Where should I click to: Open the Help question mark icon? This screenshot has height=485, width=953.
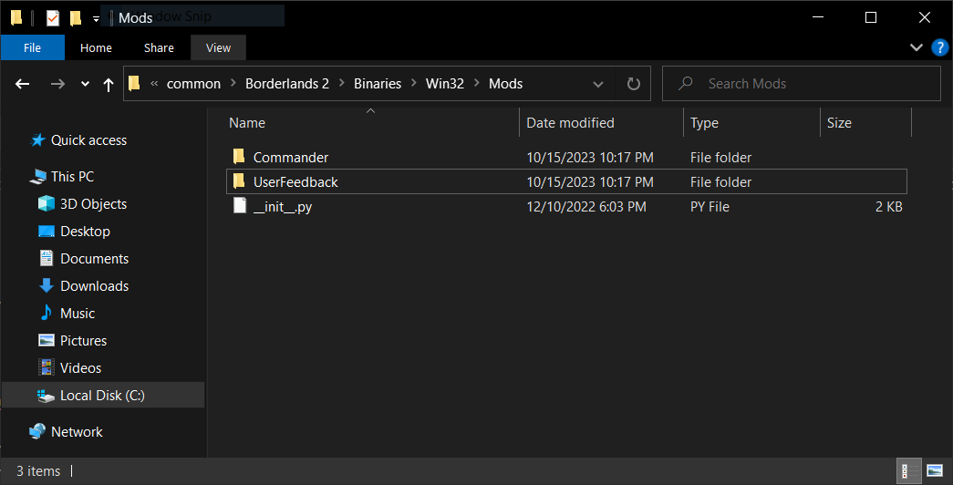tap(939, 47)
